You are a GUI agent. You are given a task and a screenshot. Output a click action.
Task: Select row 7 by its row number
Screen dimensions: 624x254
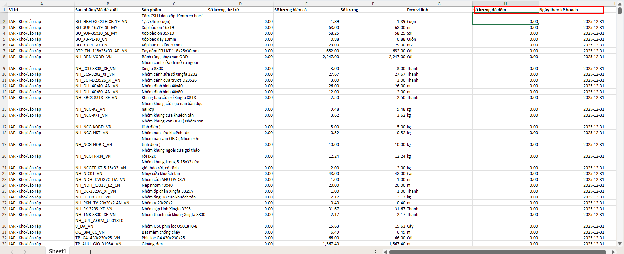click(4, 51)
